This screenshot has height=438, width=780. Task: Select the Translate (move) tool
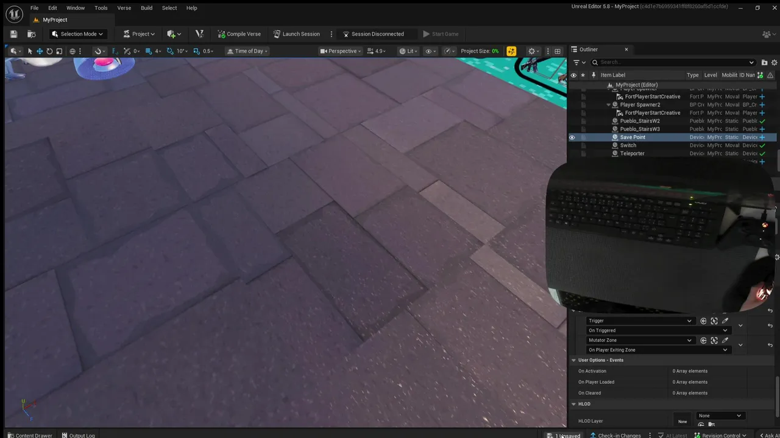40,51
